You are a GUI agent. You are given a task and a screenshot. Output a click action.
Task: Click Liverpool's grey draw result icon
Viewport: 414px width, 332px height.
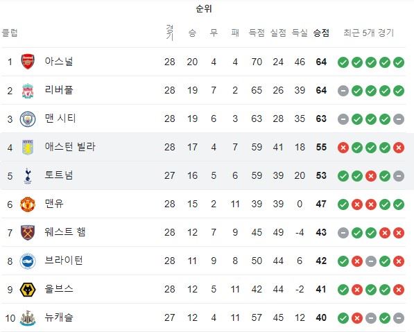point(343,91)
